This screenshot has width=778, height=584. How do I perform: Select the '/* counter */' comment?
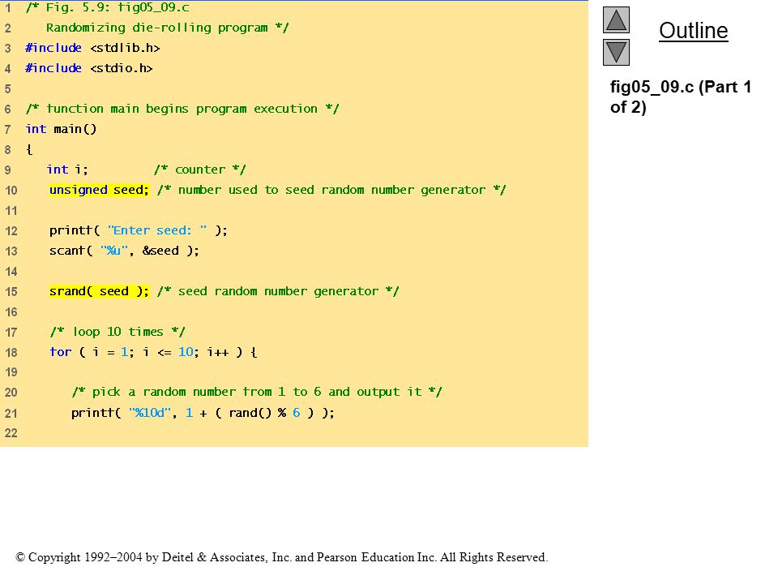[200, 170]
